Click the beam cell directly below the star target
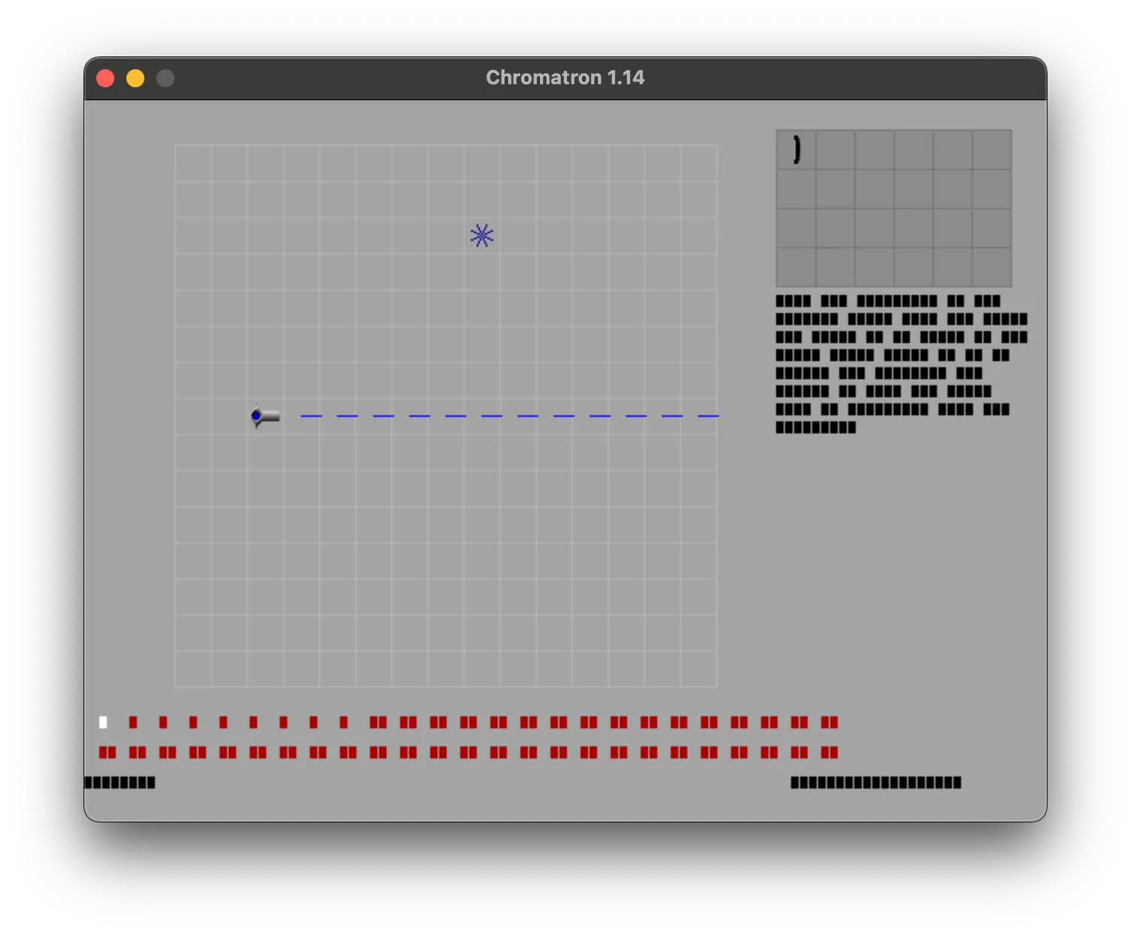This screenshot has height=933, width=1131. 482,416
